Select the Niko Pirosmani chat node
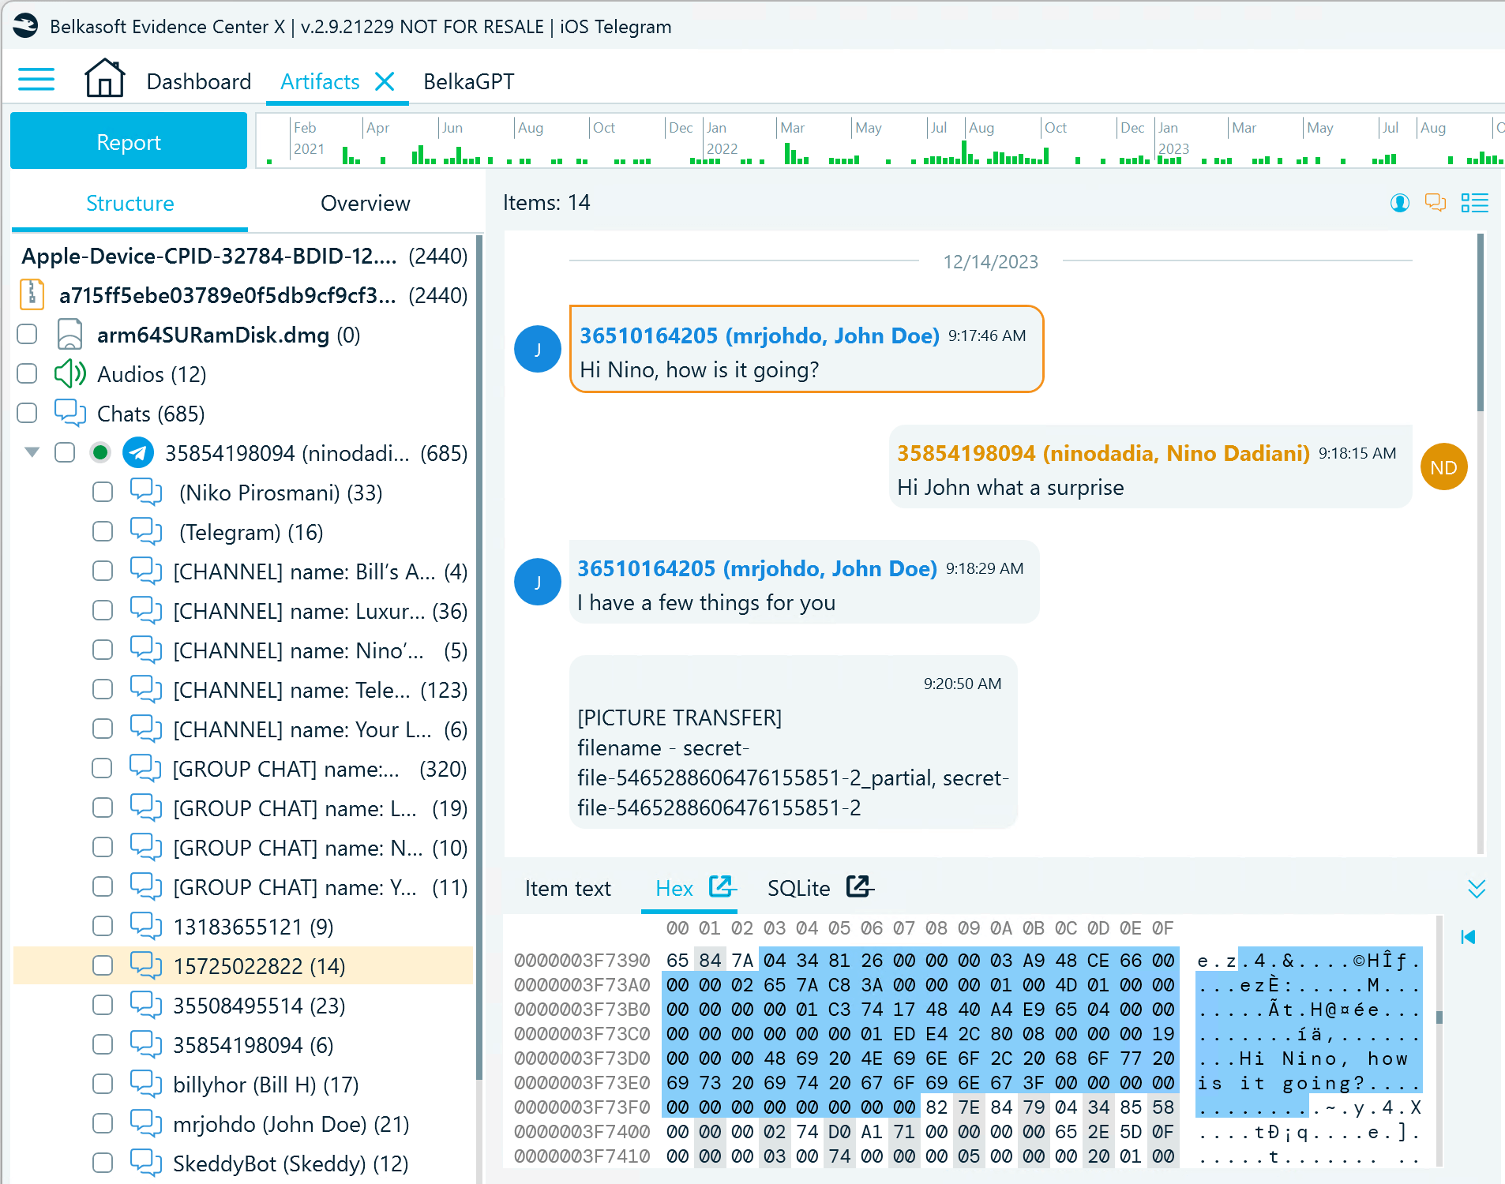The image size is (1505, 1184). (280, 493)
